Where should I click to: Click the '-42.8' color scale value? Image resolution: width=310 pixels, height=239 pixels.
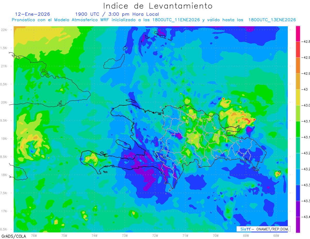tap(306, 42)
